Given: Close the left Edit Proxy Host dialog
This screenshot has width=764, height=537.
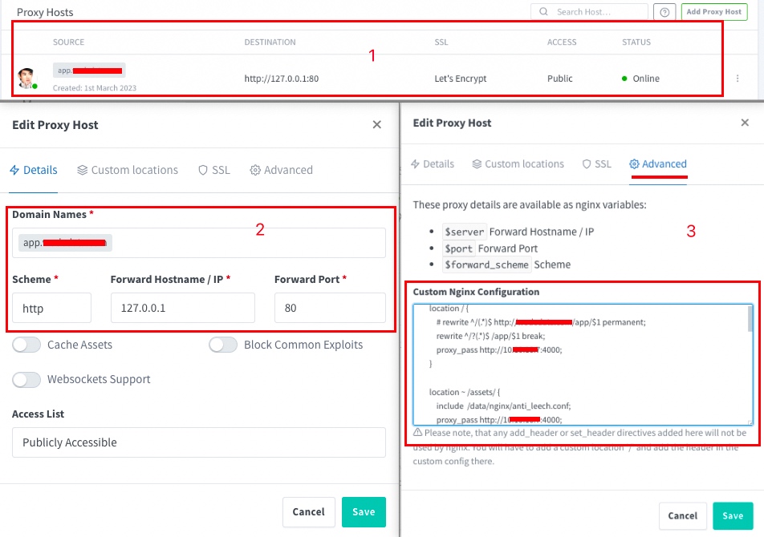Looking at the screenshot, I should coord(377,125).
